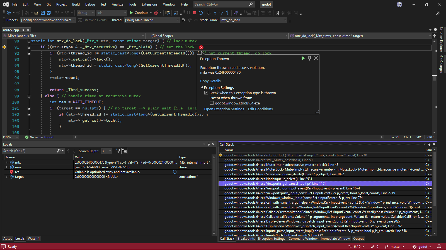446x250 pixels.
Task: Click Open Exception Settings
Action: [x=224, y=109]
